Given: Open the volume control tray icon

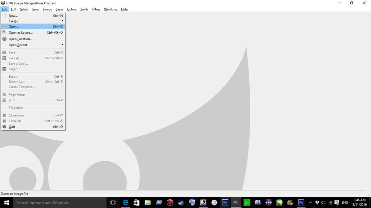Looking at the screenshot, I should 324,203.
